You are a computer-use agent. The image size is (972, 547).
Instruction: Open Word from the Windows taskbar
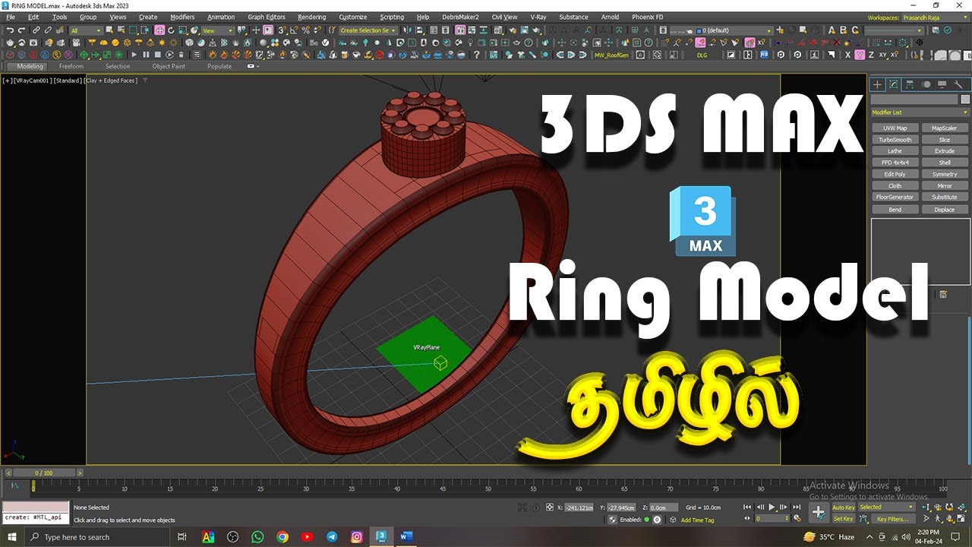405,536
